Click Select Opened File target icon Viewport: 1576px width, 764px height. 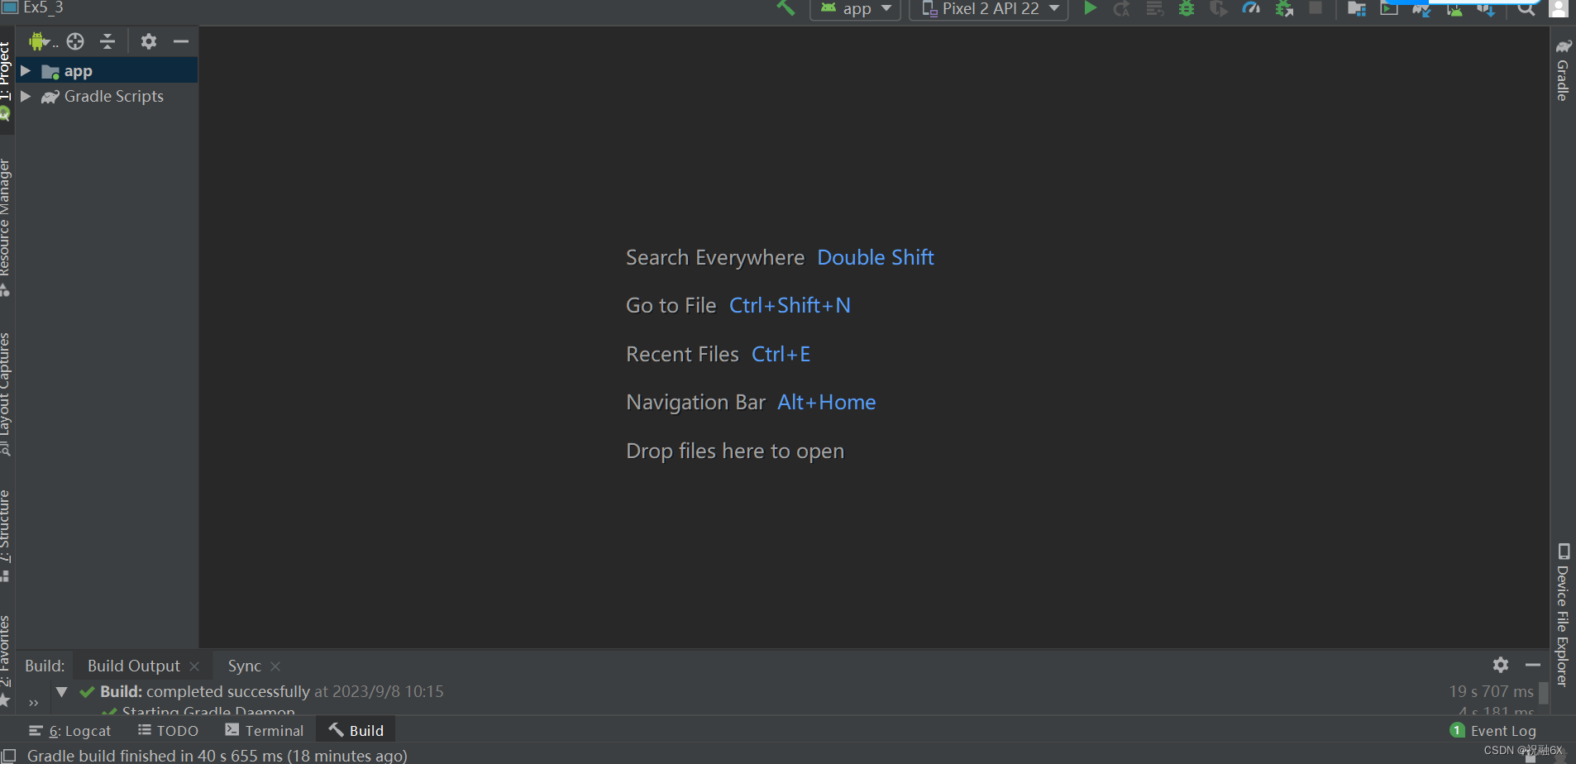pos(75,41)
